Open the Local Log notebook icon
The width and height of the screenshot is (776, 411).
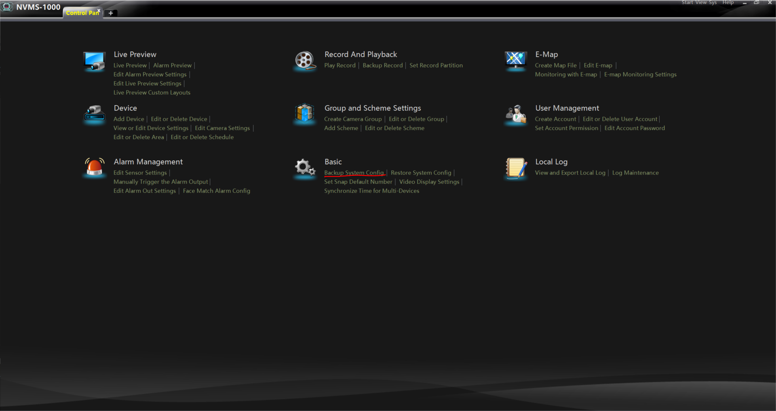(516, 168)
